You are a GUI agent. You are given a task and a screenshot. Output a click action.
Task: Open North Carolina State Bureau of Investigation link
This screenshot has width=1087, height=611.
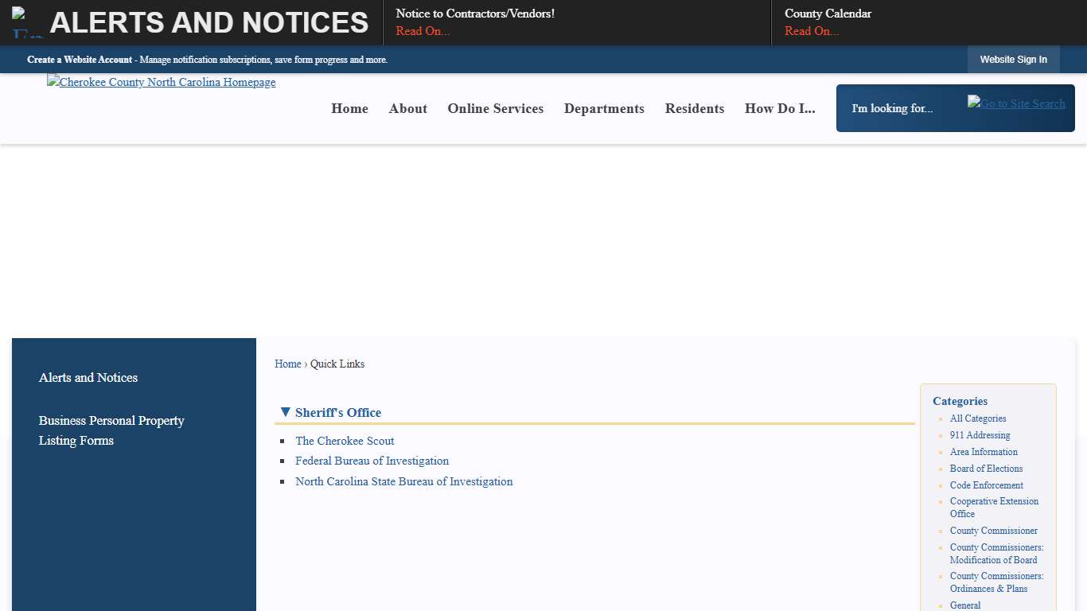click(403, 481)
